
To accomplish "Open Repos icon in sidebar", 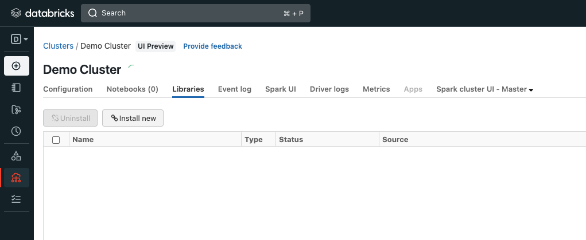I will point(16,109).
